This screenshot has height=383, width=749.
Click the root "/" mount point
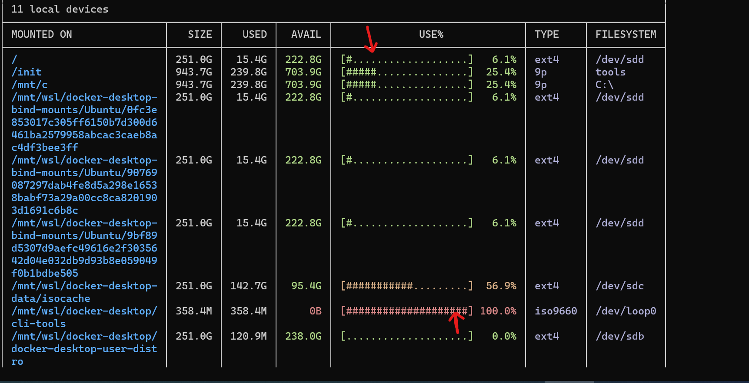pos(14,59)
